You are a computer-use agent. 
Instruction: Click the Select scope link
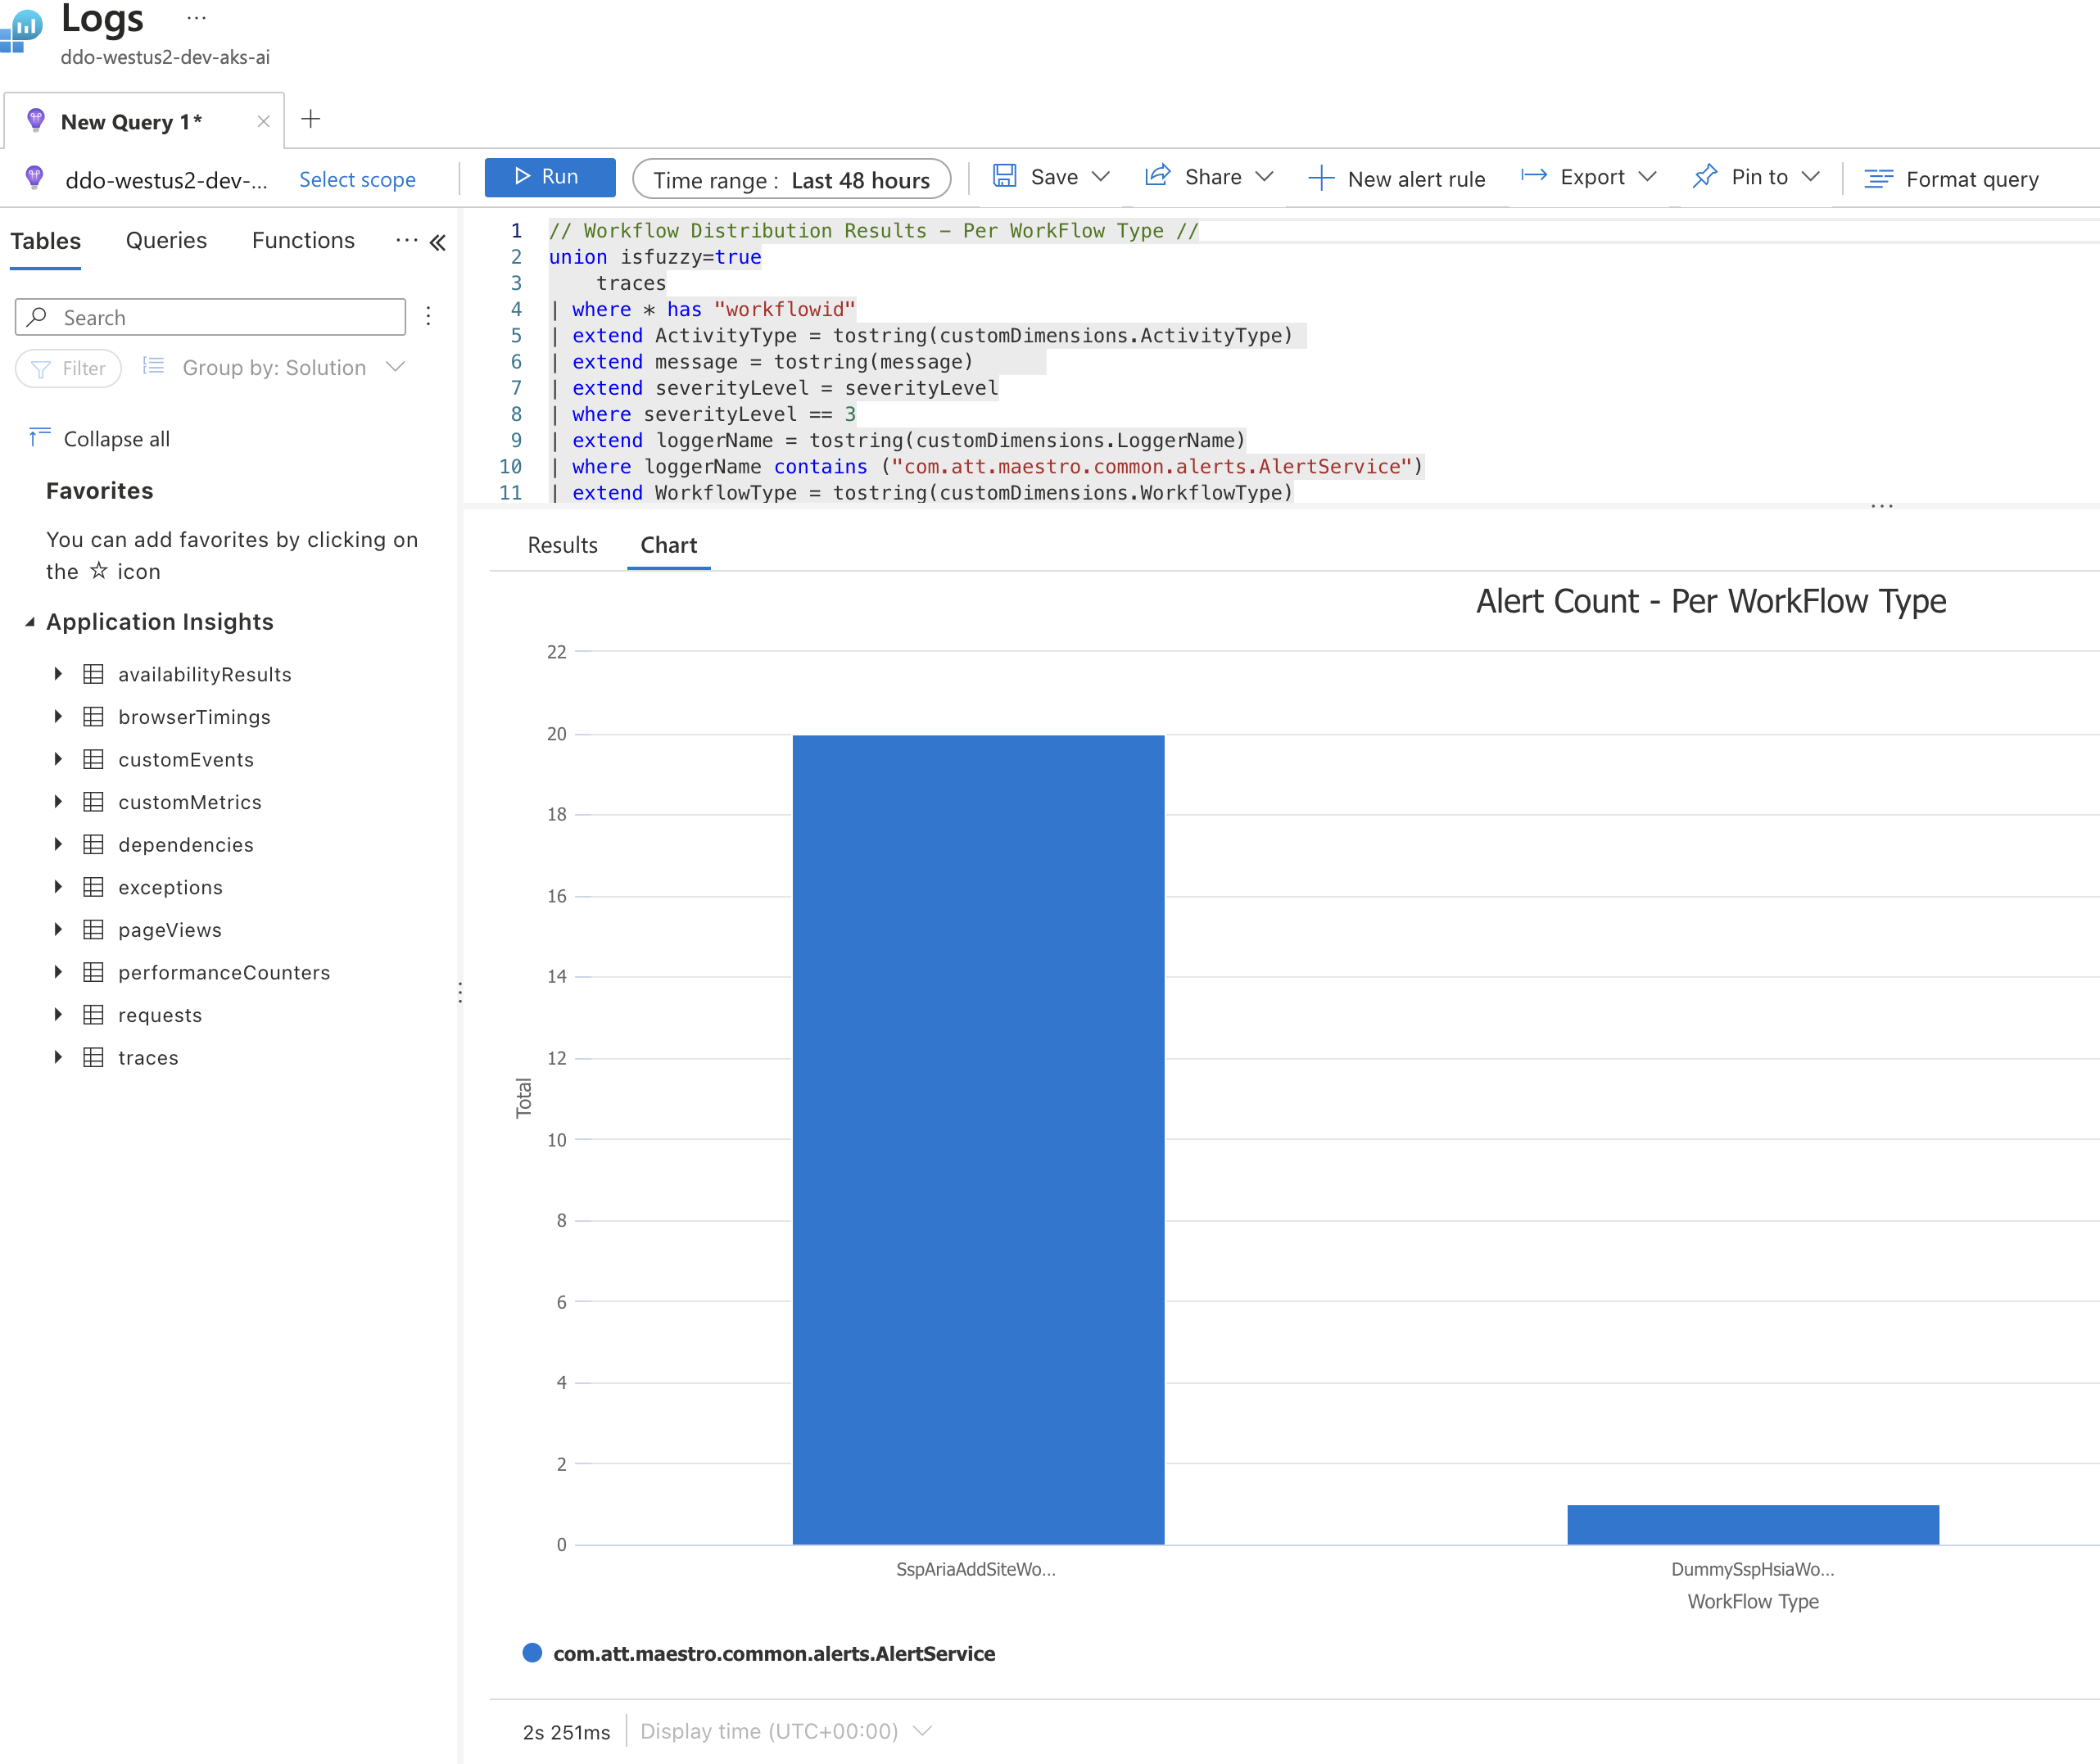click(x=357, y=179)
